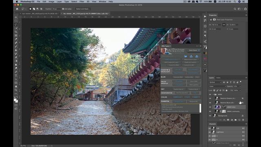Open the Fill slider dropdown arrow
This screenshot has width=261, height=147.
(x=240, y=90)
